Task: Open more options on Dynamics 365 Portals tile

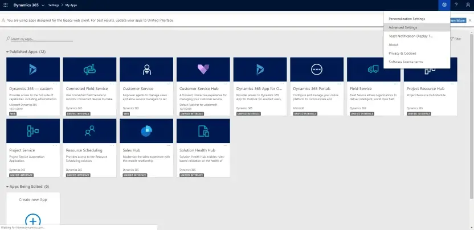Action: 339,84
